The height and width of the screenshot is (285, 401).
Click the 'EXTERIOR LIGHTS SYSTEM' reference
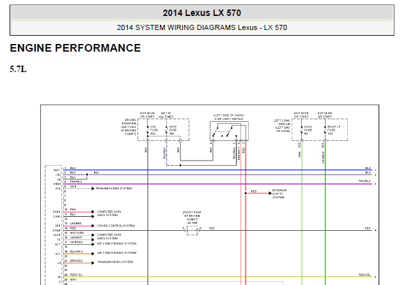[279, 194]
